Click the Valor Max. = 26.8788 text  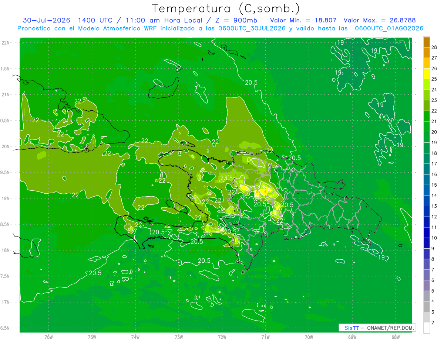pyautogui.click(x=382, y=20)
